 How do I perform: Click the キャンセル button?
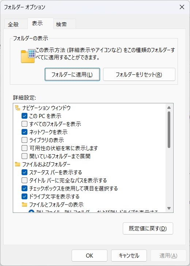[129, 255]
